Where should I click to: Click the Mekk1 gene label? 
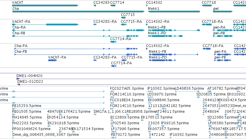pyautogui.click(x=153, y=8)
